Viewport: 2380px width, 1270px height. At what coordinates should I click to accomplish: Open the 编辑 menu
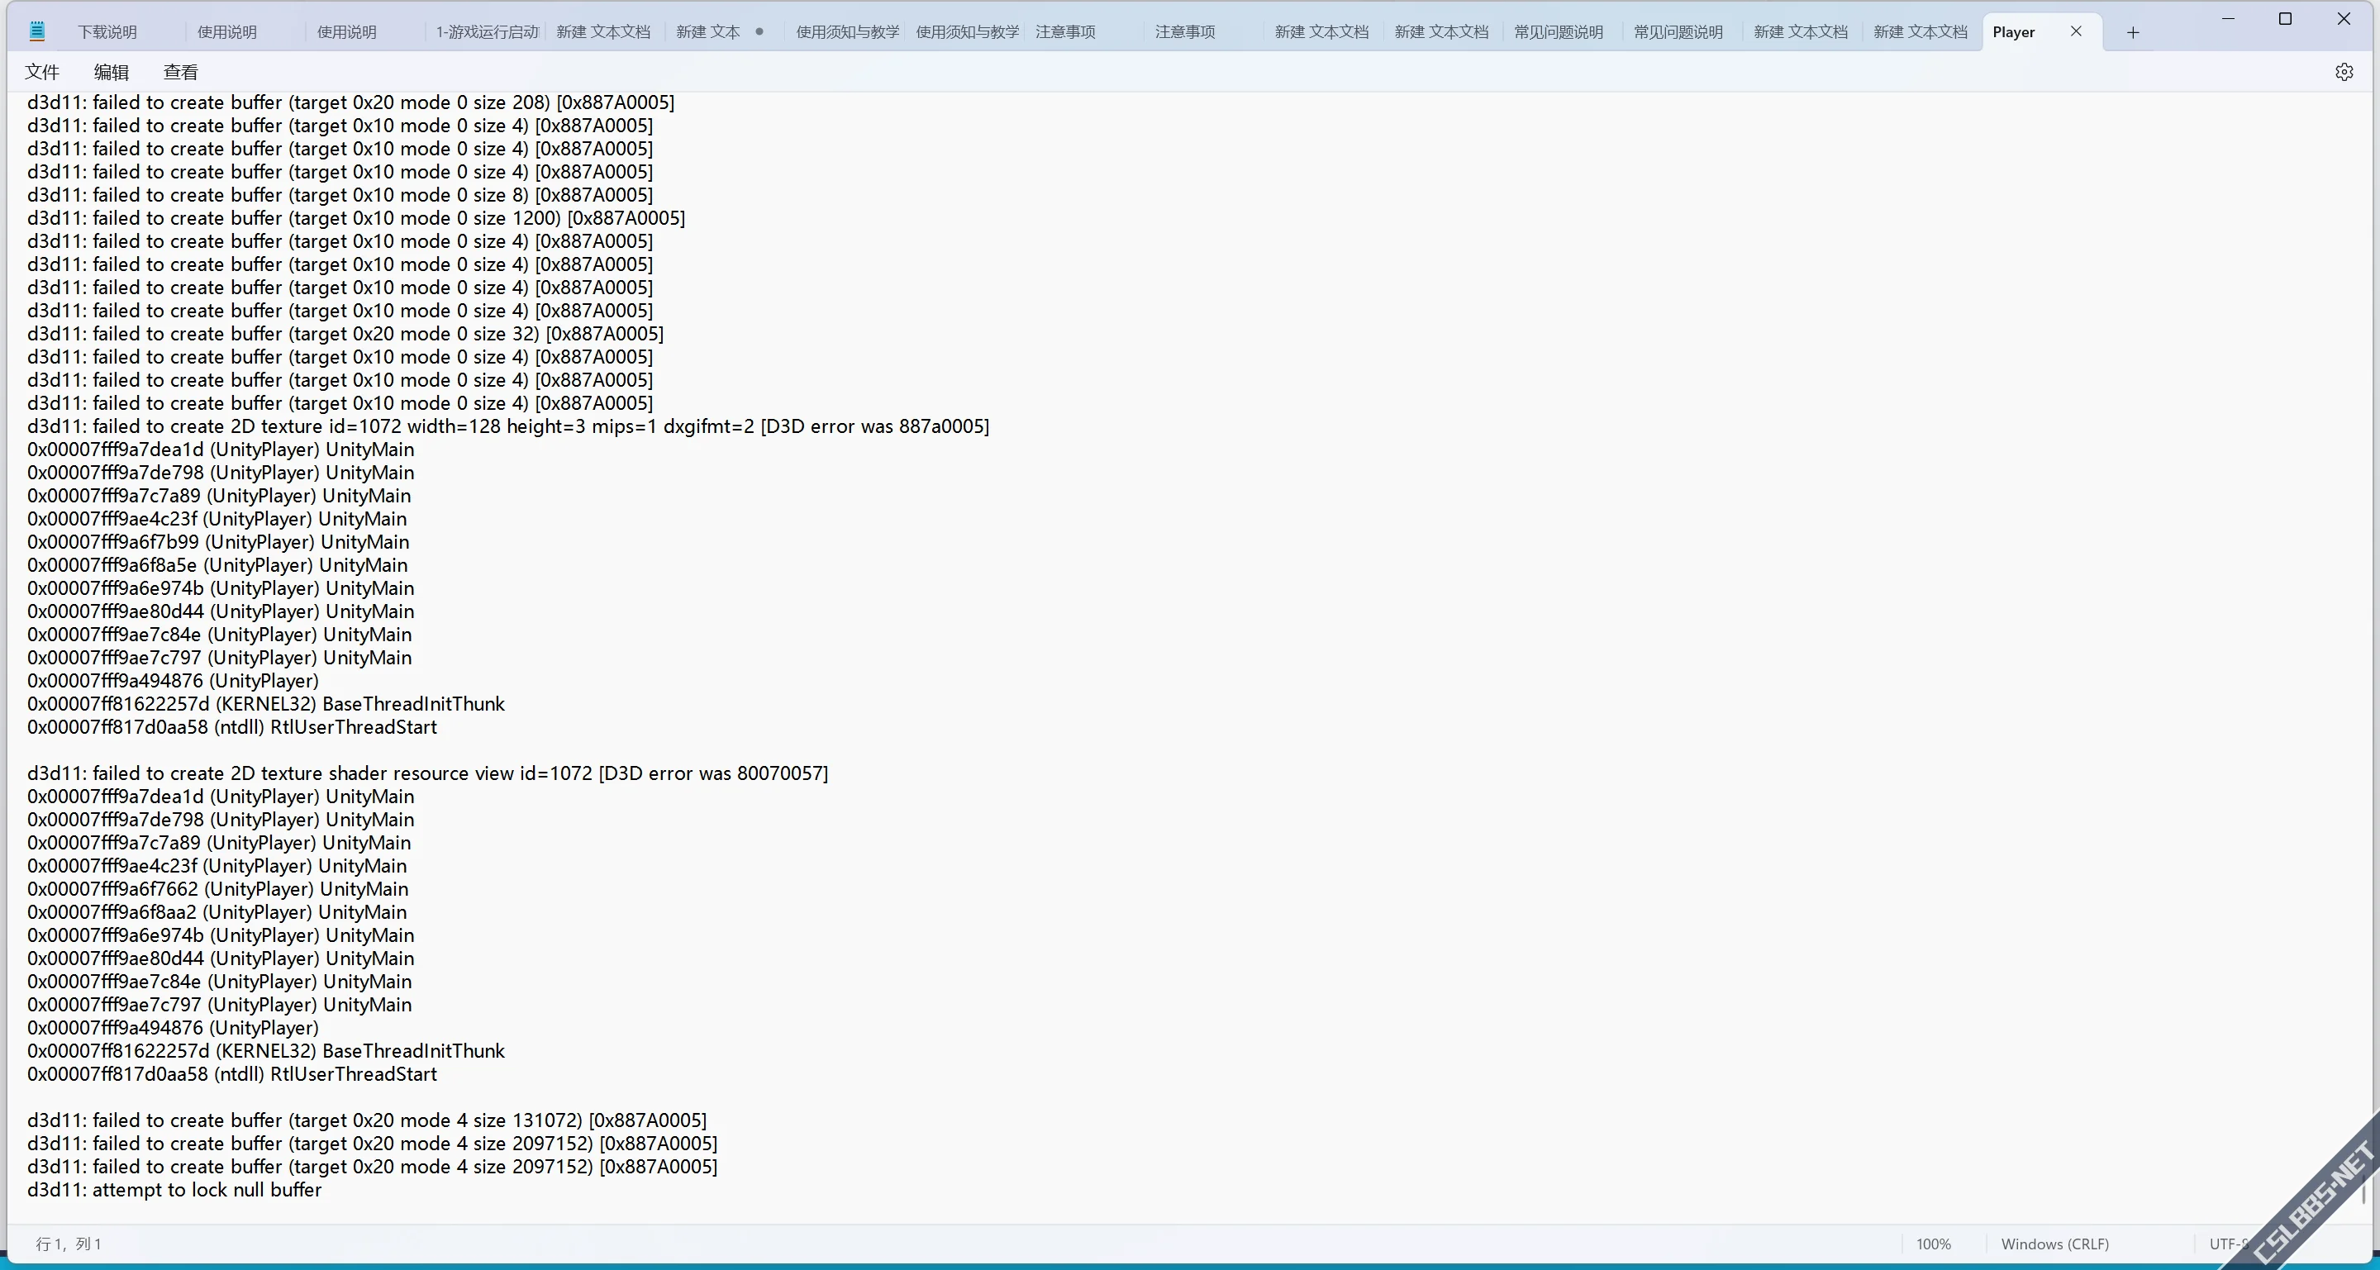111,72
